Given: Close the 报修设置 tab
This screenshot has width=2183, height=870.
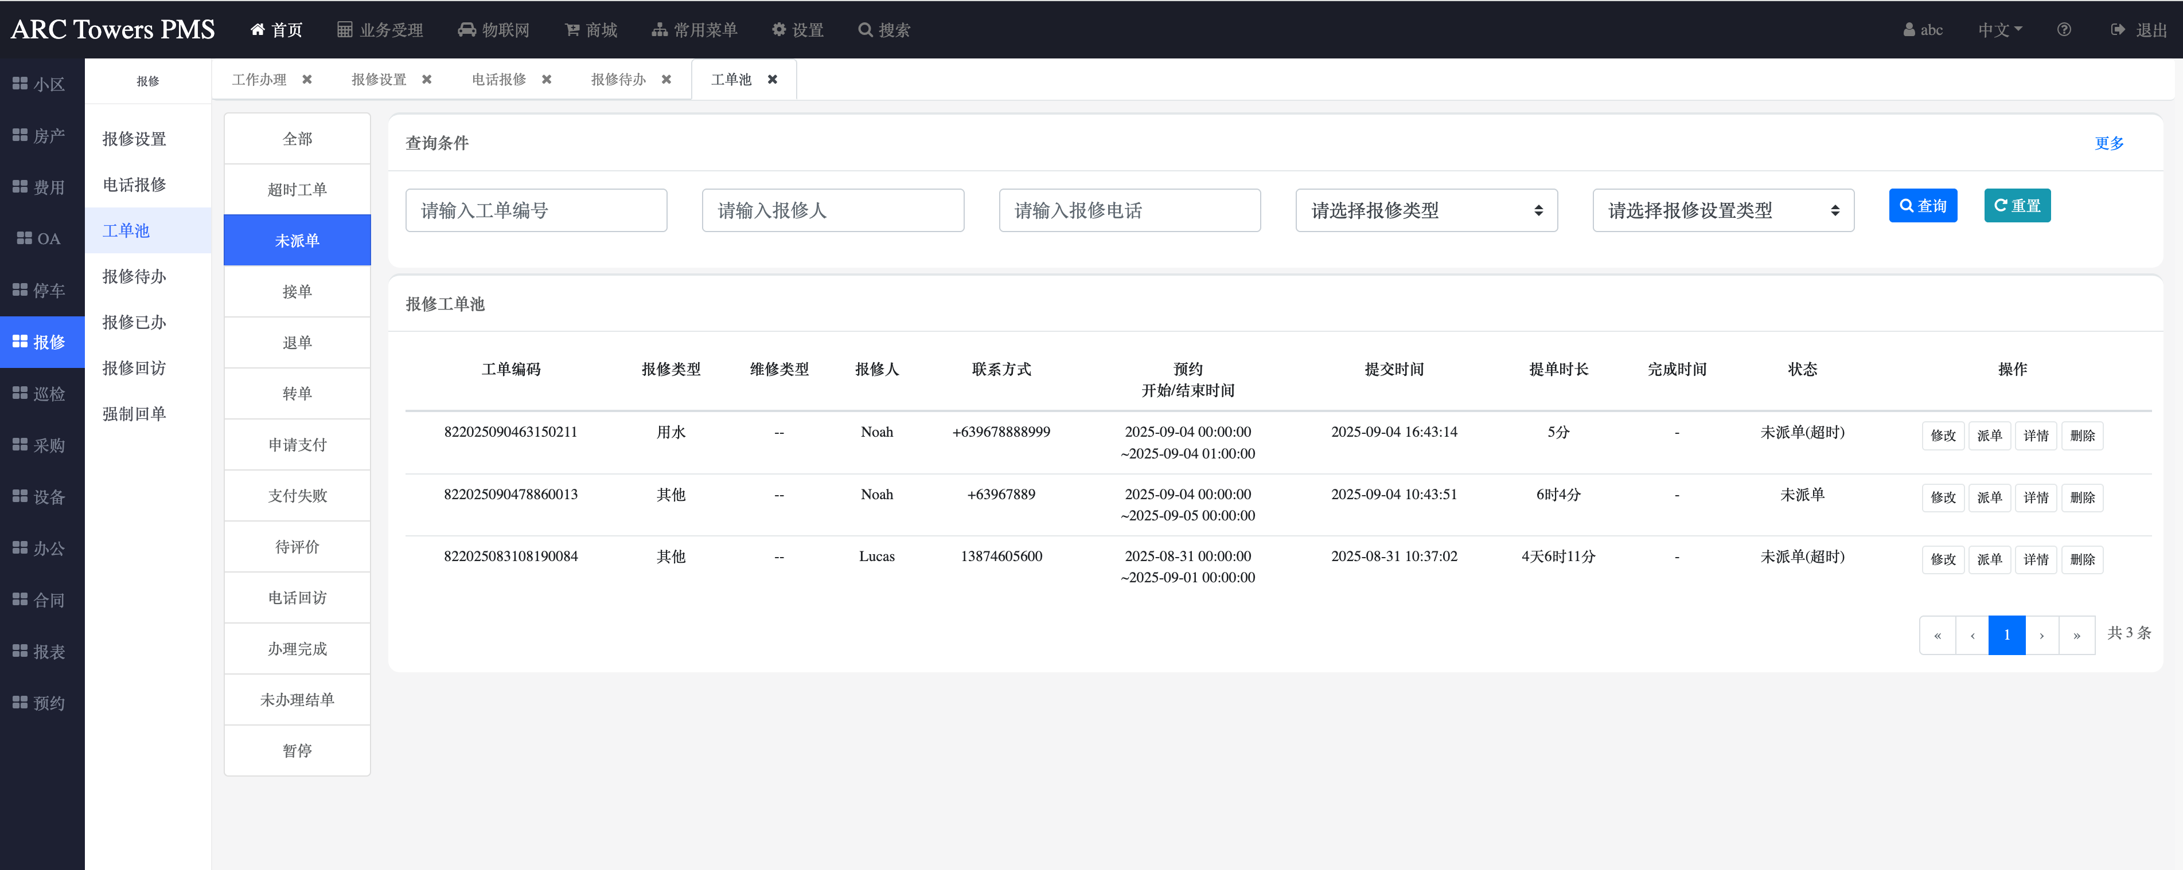Looking at the screenshot, I should [427, 80].
